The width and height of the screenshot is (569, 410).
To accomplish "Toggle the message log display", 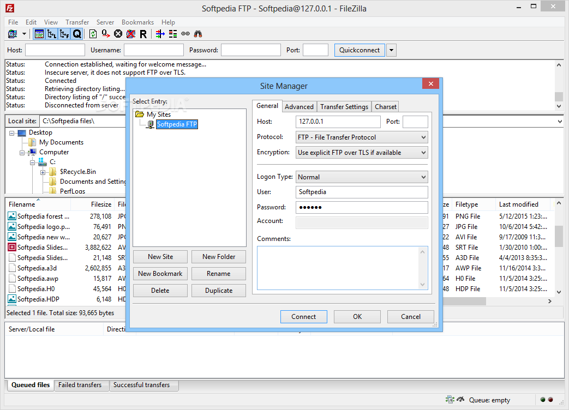I will 39,34.
